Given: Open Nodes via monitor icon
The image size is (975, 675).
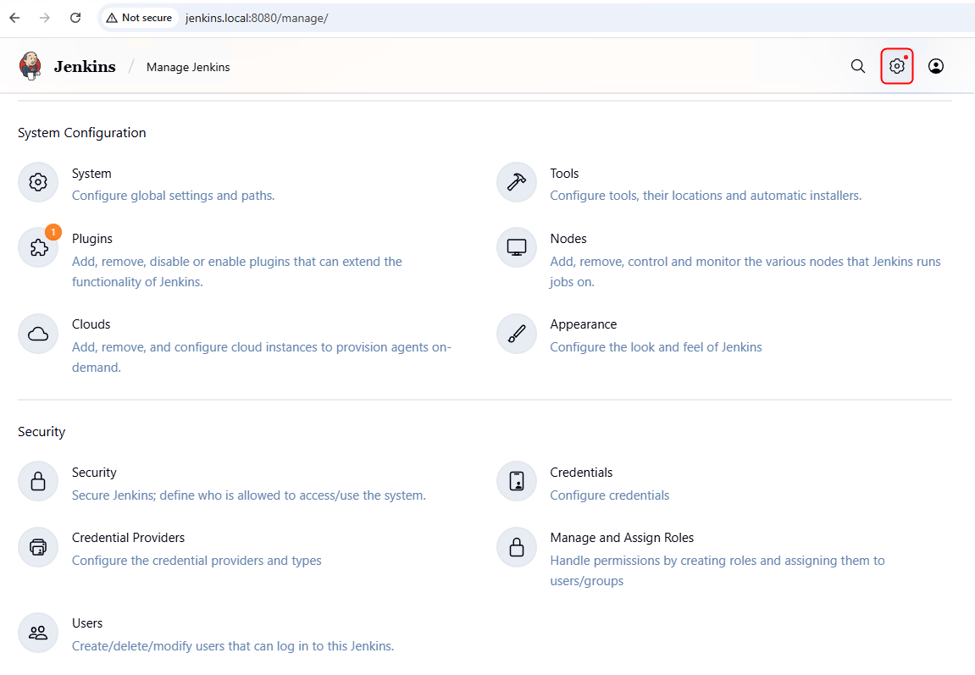Looking at the screenshot, I should (516, 247).
